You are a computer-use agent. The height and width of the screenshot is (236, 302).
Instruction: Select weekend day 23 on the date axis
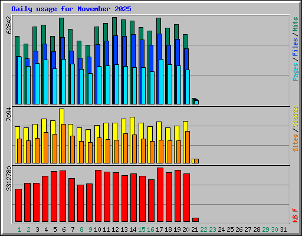click(x=212, y=230)
